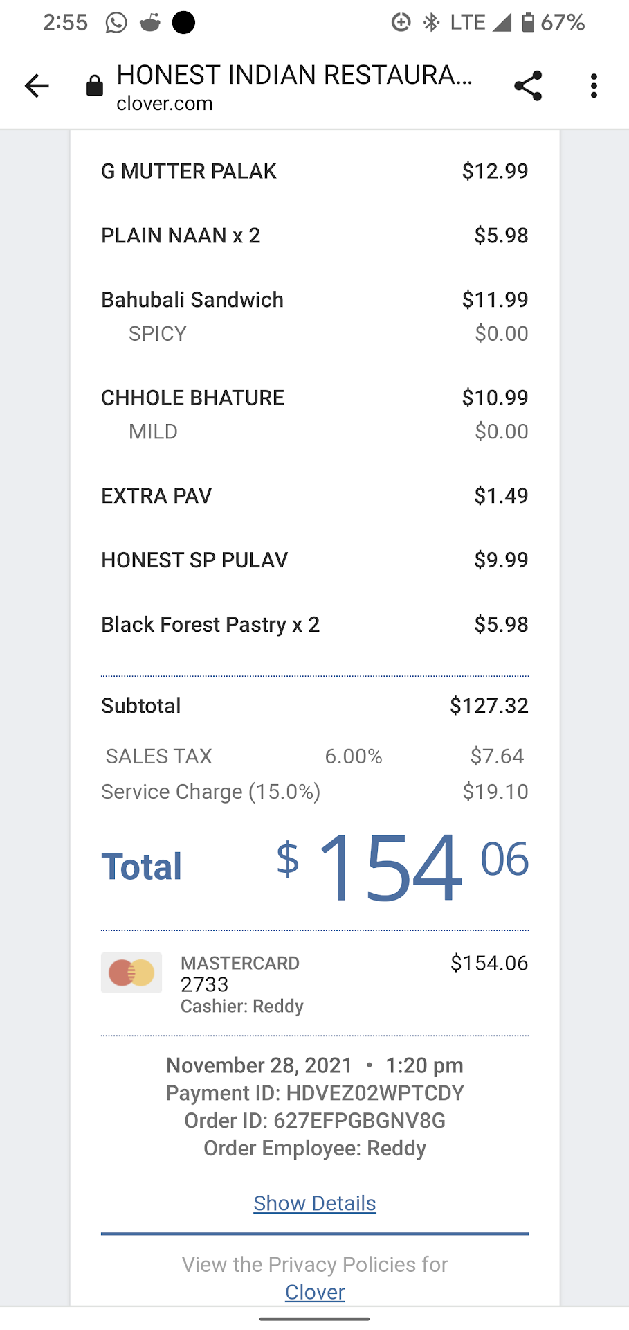Open the three-dot overflow menu
629x1330 pixels.
594,86
